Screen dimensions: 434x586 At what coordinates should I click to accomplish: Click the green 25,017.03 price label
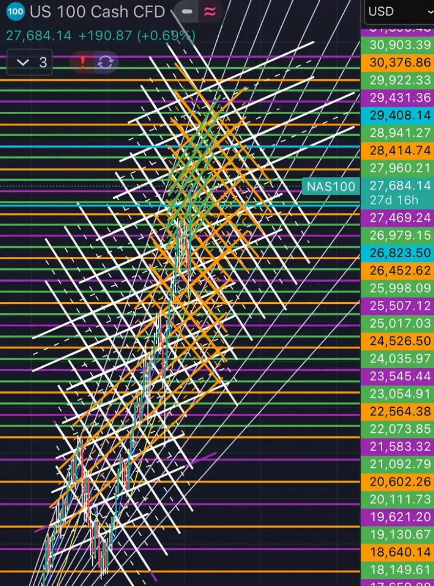point(397,323)
